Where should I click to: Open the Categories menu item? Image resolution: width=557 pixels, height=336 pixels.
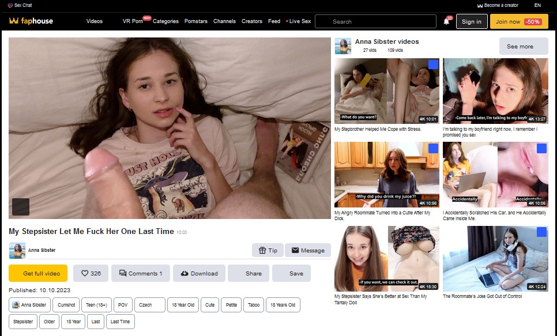coord(165,21)
